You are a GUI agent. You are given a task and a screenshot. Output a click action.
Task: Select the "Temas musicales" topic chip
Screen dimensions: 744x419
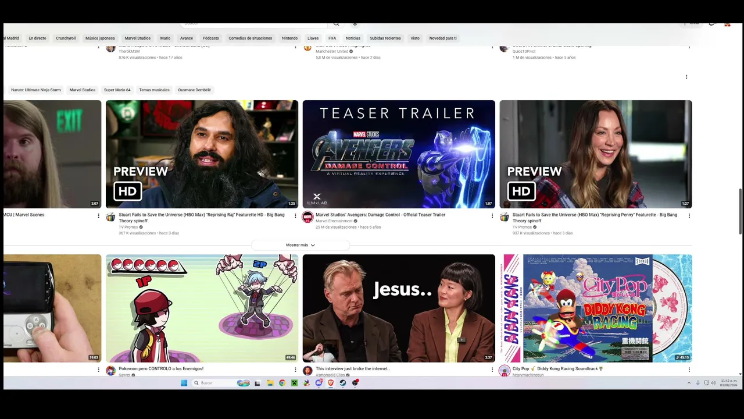(154, 90)
